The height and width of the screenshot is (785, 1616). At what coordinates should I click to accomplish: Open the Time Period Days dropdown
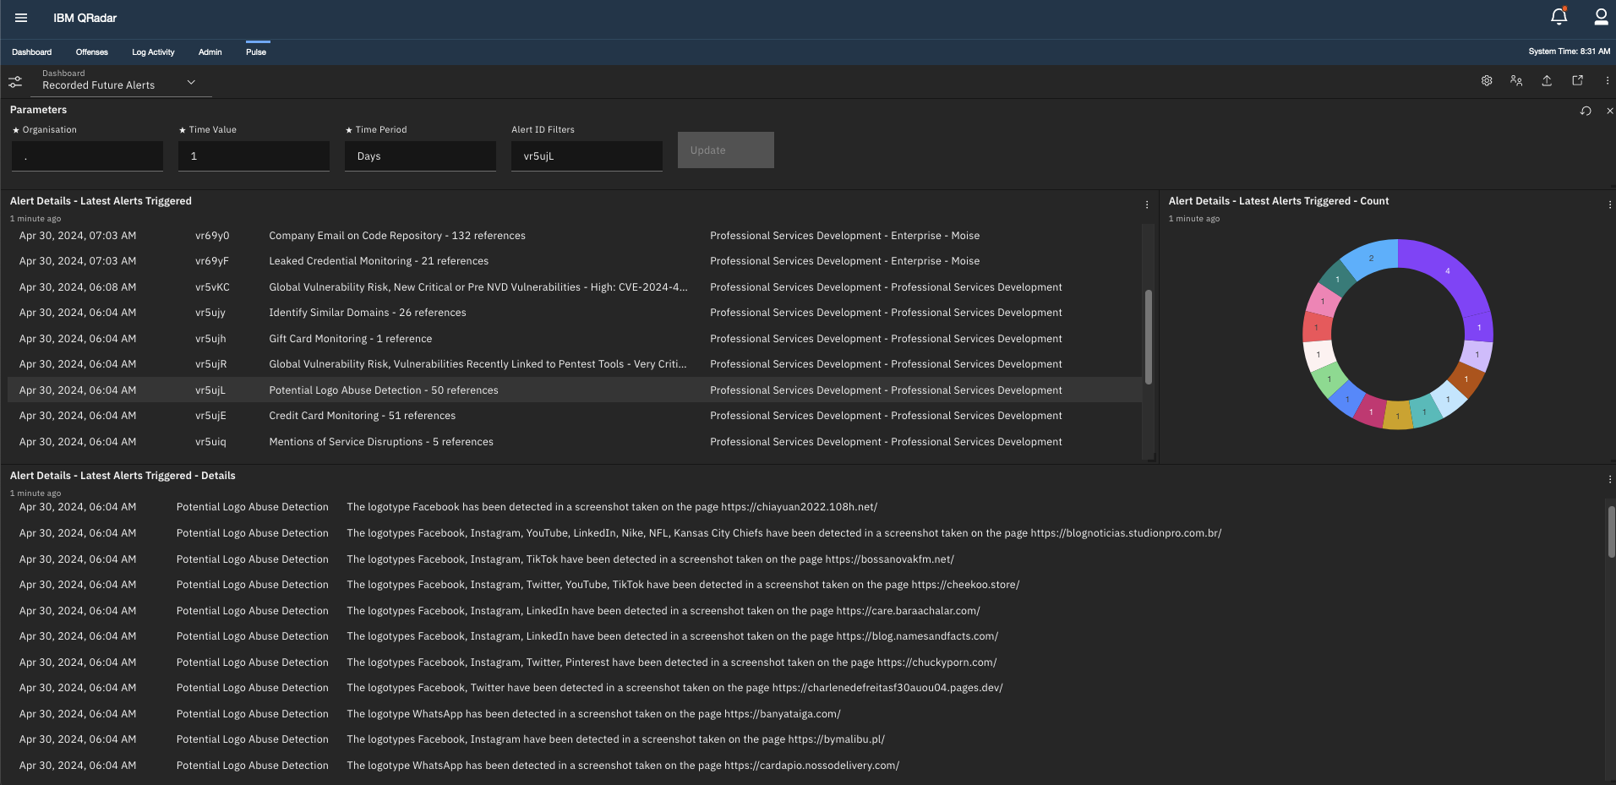(420, 156)
